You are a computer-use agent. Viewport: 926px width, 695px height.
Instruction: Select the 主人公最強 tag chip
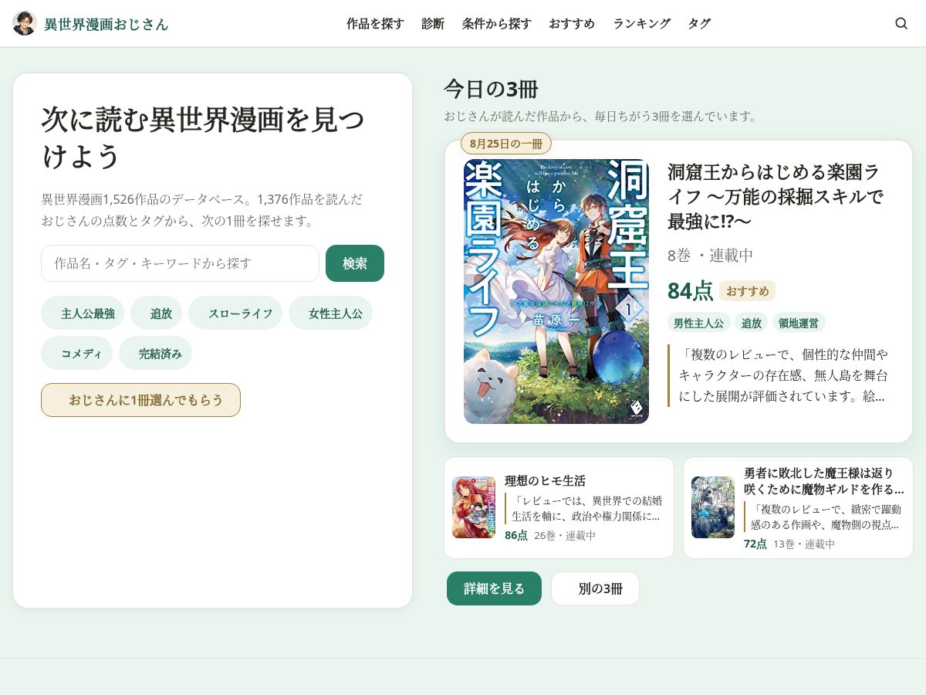[x=83, y=313]
